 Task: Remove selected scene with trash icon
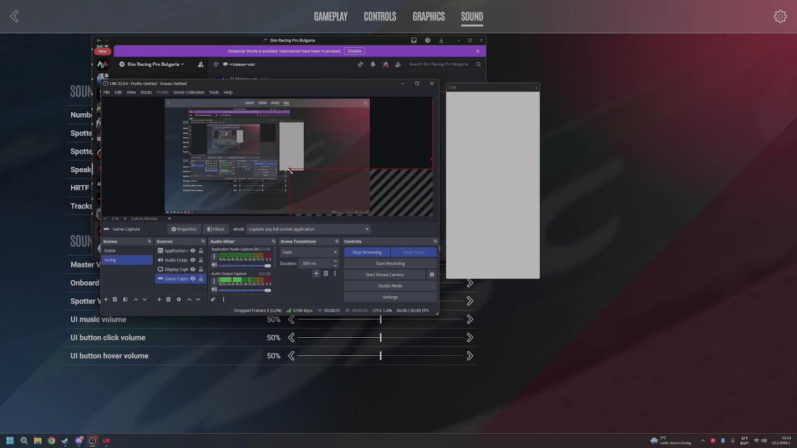coord(115,299)
